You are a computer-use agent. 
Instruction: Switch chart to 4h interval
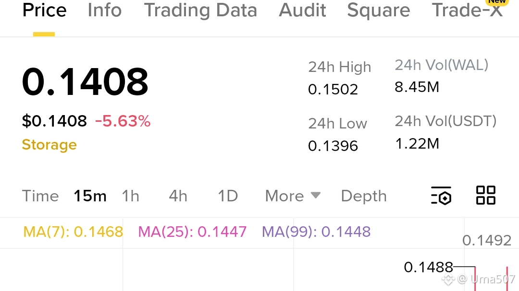(x=178, y=196)
